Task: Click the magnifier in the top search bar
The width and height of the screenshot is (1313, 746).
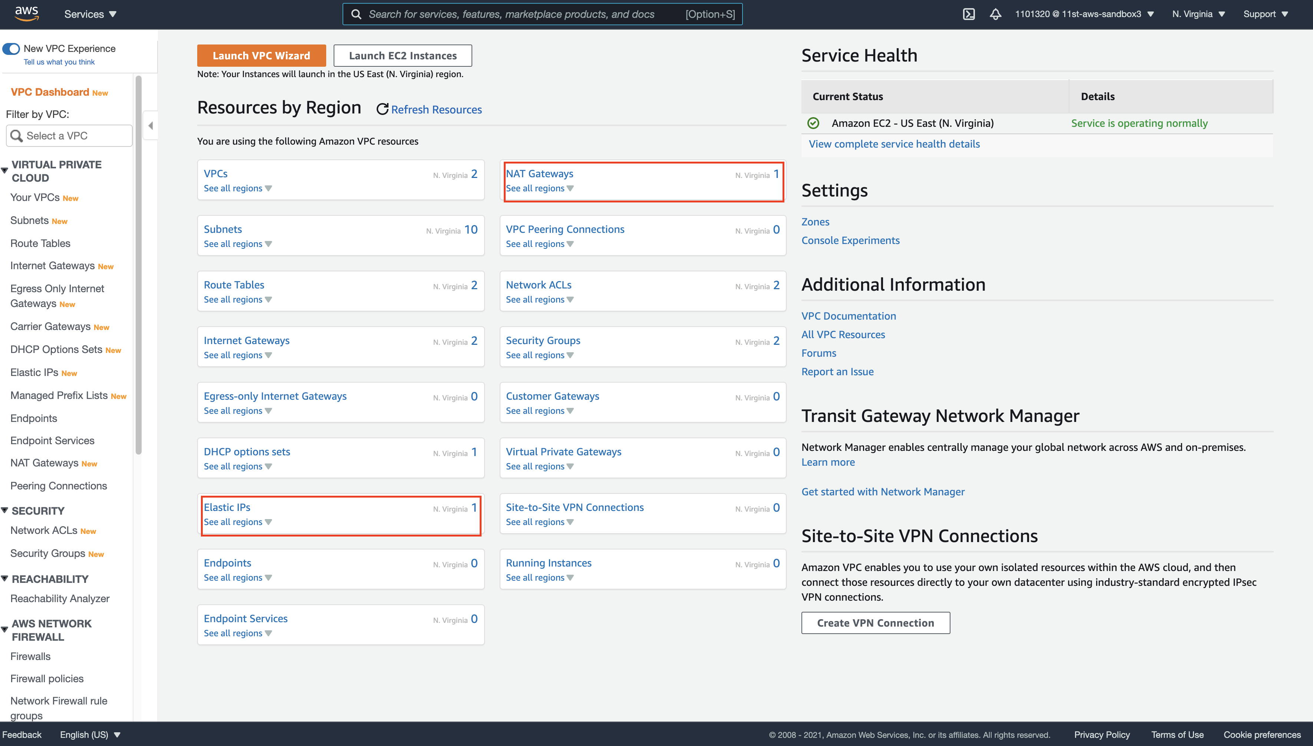Action: 356,14
